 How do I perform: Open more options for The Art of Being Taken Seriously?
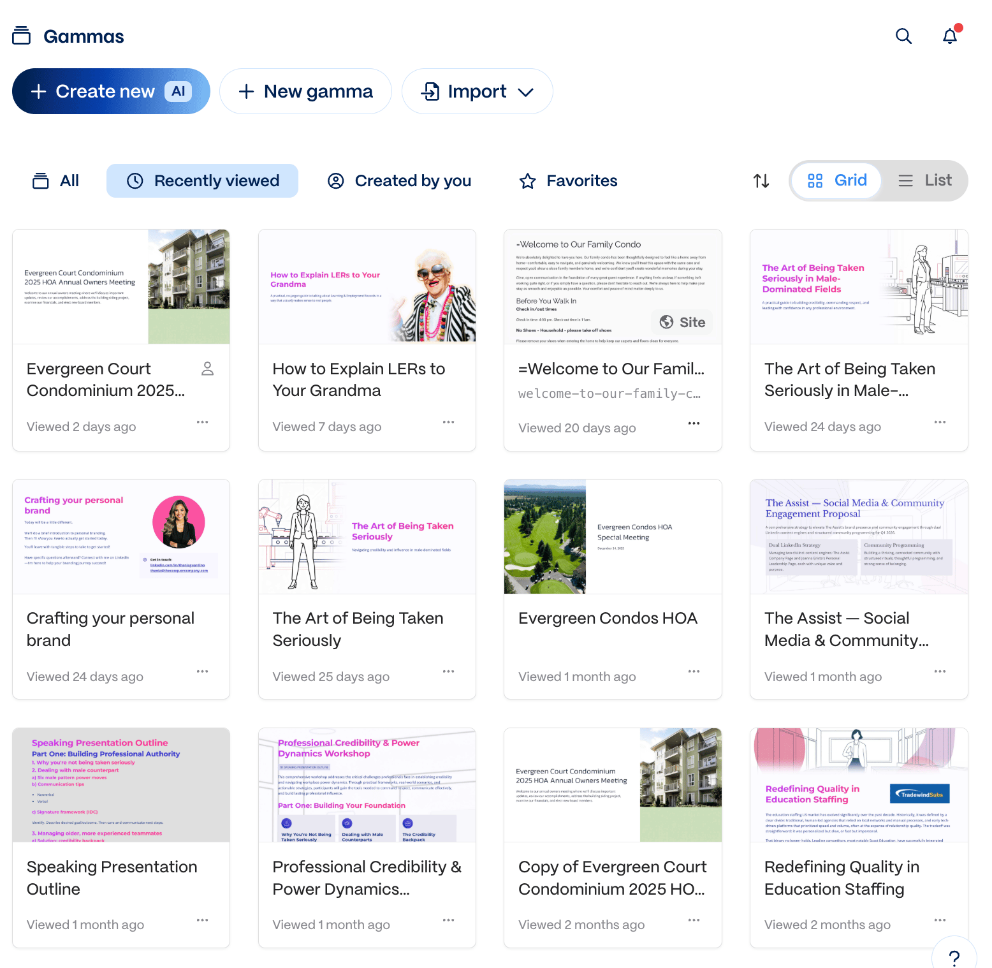click(x=449, y=671)
